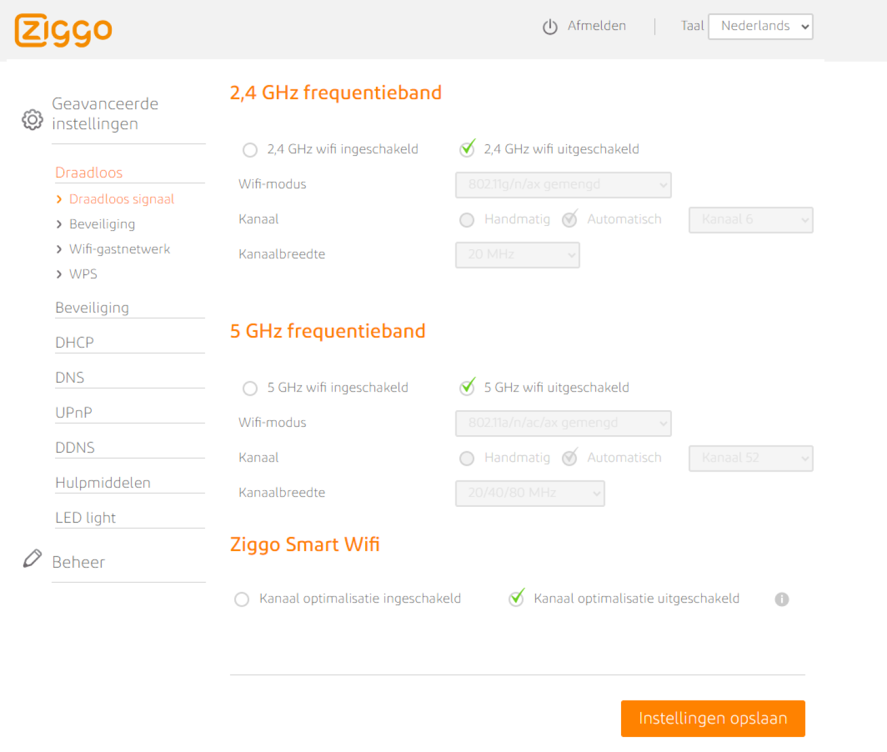The image size is (887, 752).
Task: Open the DDNS settings section
Action: [x=75, y=447]
